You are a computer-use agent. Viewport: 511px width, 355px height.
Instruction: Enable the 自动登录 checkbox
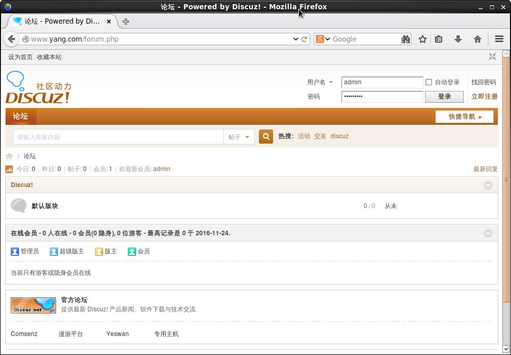(429, 82)
